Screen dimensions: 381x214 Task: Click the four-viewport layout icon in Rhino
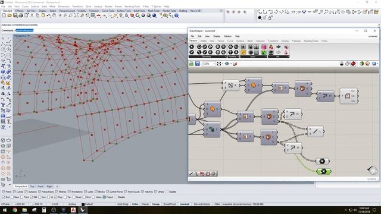[93, 15]
